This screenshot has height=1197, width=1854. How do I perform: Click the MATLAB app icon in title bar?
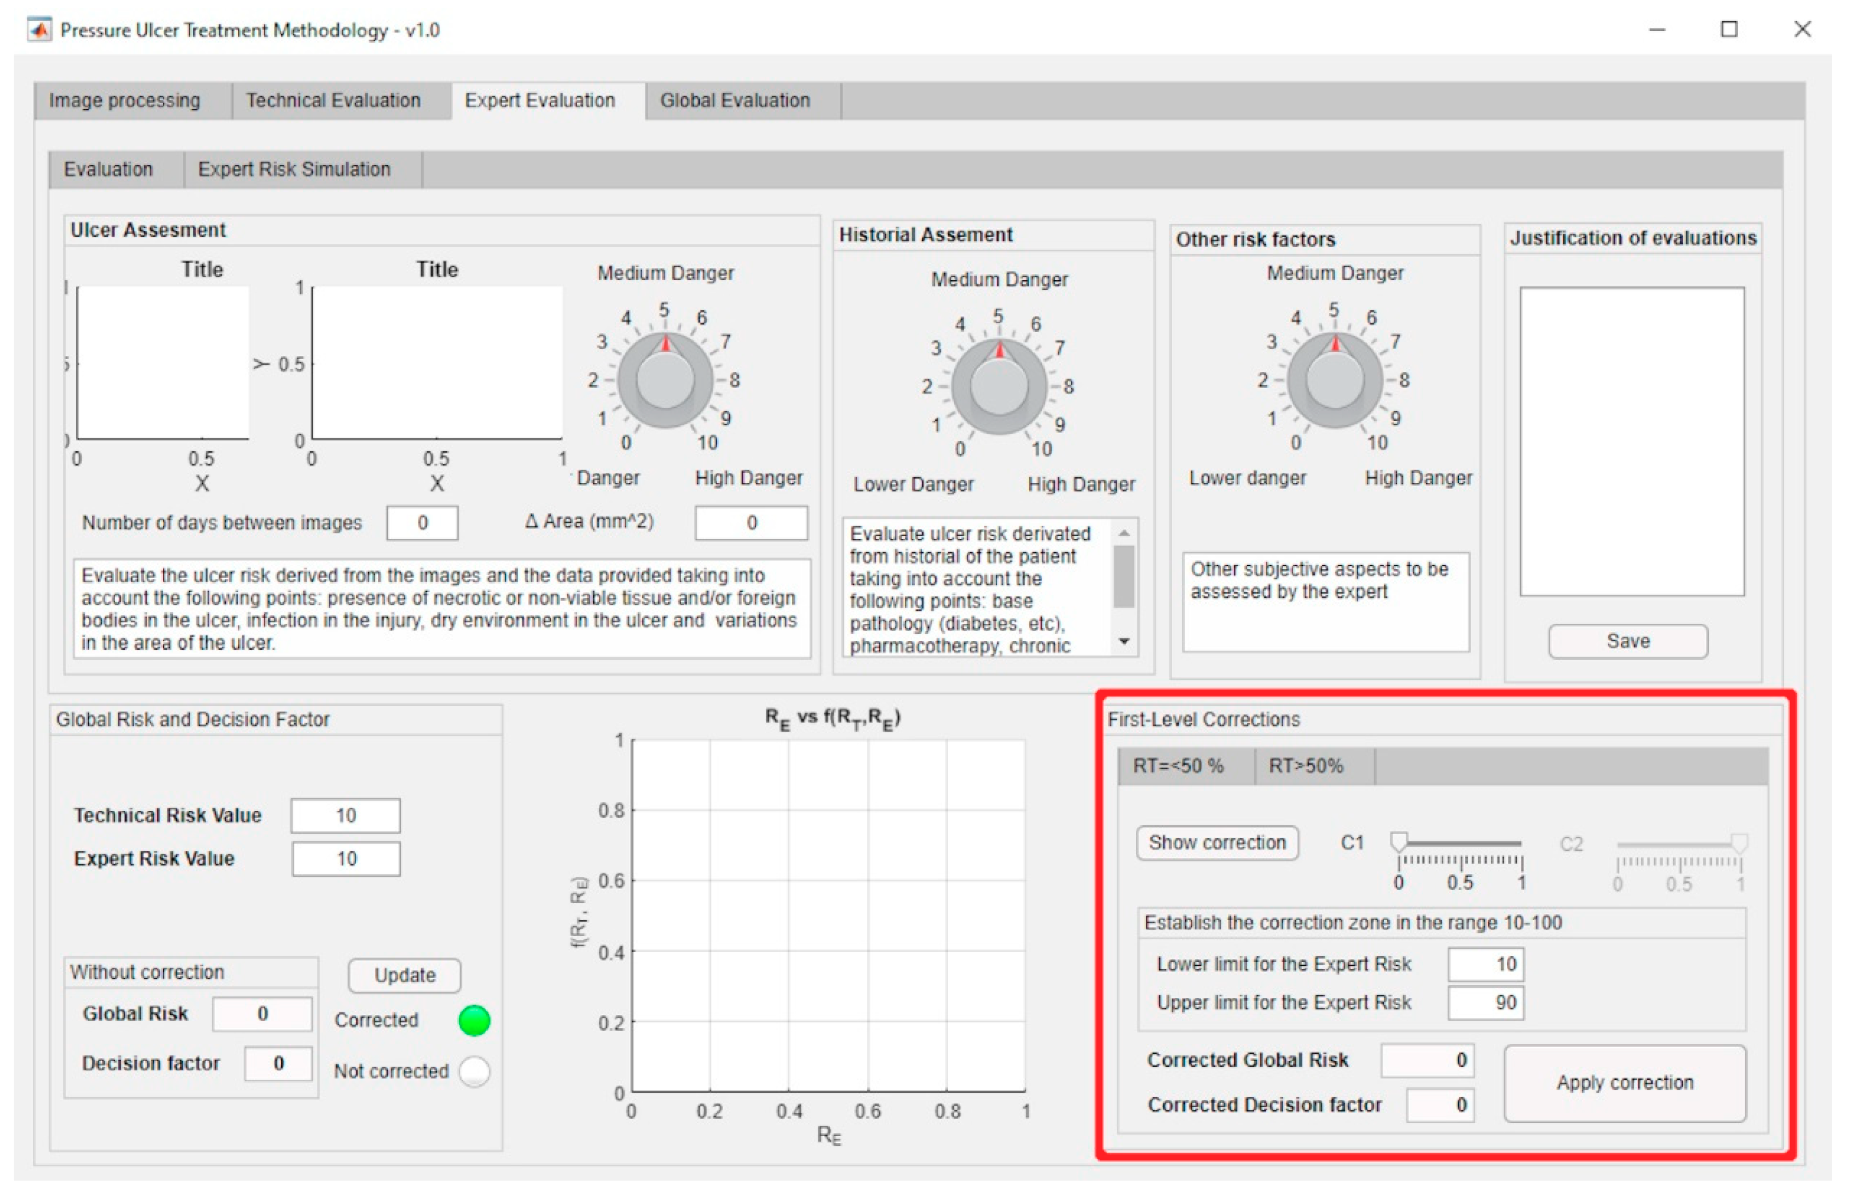pos(39,30)
